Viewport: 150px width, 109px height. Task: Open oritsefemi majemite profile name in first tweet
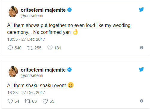click(43, 10)
